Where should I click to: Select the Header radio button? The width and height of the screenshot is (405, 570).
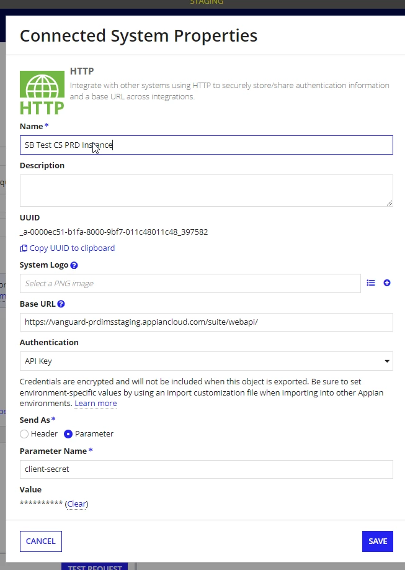(24, 434)
